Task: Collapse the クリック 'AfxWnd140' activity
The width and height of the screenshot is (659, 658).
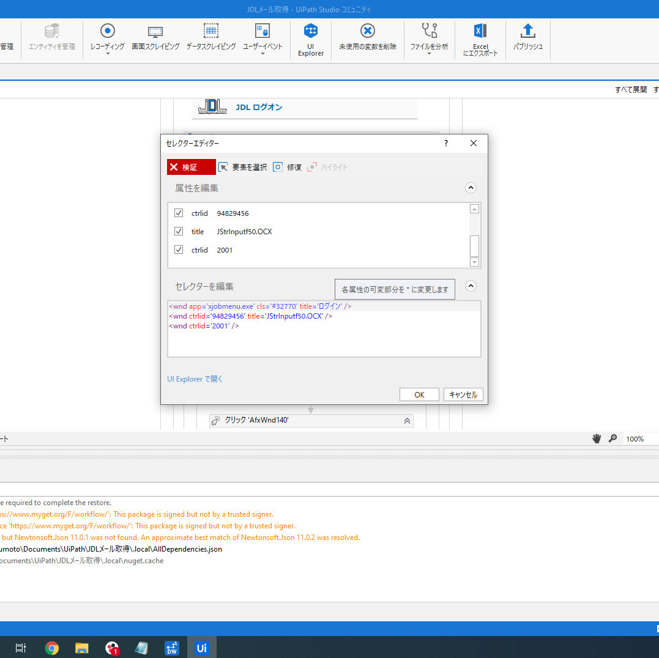Action: 407,421
